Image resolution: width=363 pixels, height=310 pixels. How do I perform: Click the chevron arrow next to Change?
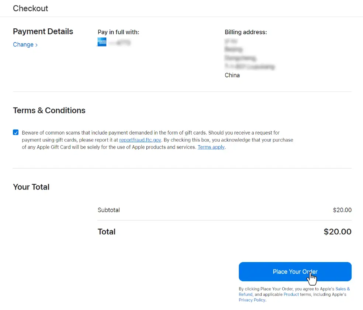pos(37,45)
